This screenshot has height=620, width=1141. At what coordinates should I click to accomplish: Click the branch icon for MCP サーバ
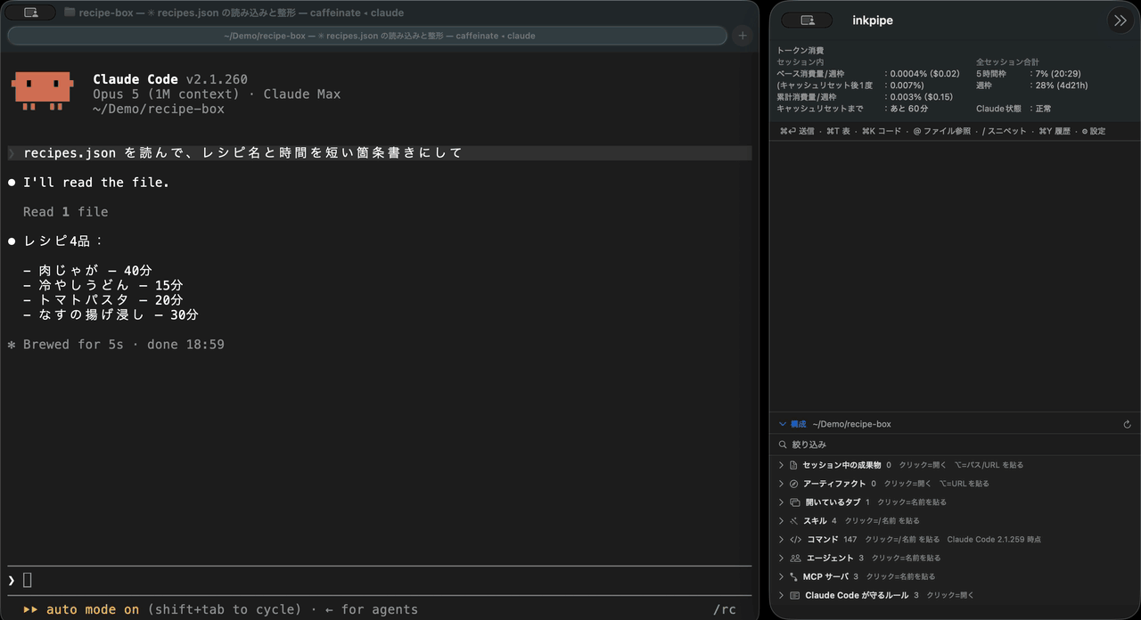(x=794, y=577)
